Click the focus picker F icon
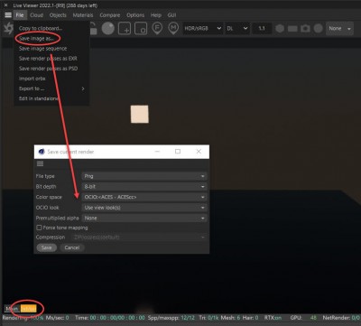The height and width of the screenshot is (326, 361). click(x=157, y=28)
